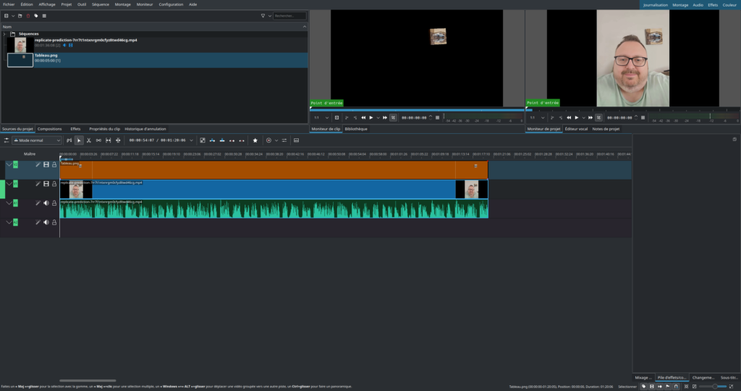Image resolution: width=741 pixels, height=391 pixels.
Task: Open the Séquence menu
Action: (100, 4)
